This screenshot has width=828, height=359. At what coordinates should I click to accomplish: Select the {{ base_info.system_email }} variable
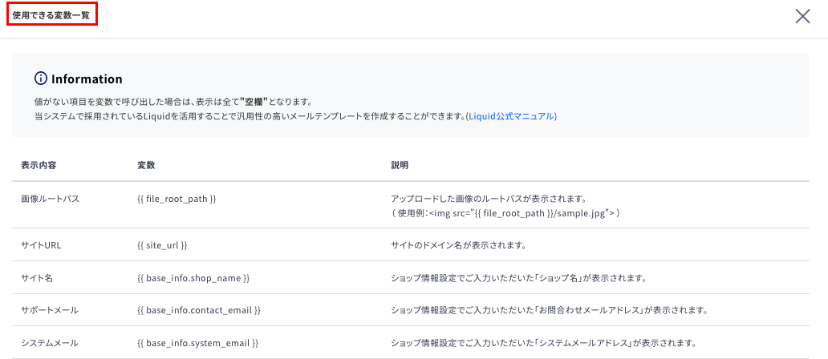[197, 343]
